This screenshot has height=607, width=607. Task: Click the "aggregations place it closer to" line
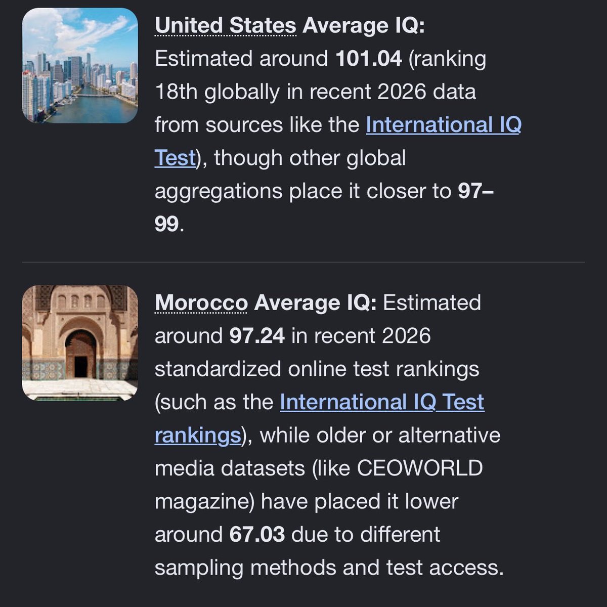pyautogui.click(x=302, y=191)
